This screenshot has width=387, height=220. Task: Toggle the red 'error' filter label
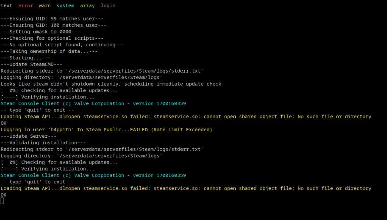coord(26,6)
